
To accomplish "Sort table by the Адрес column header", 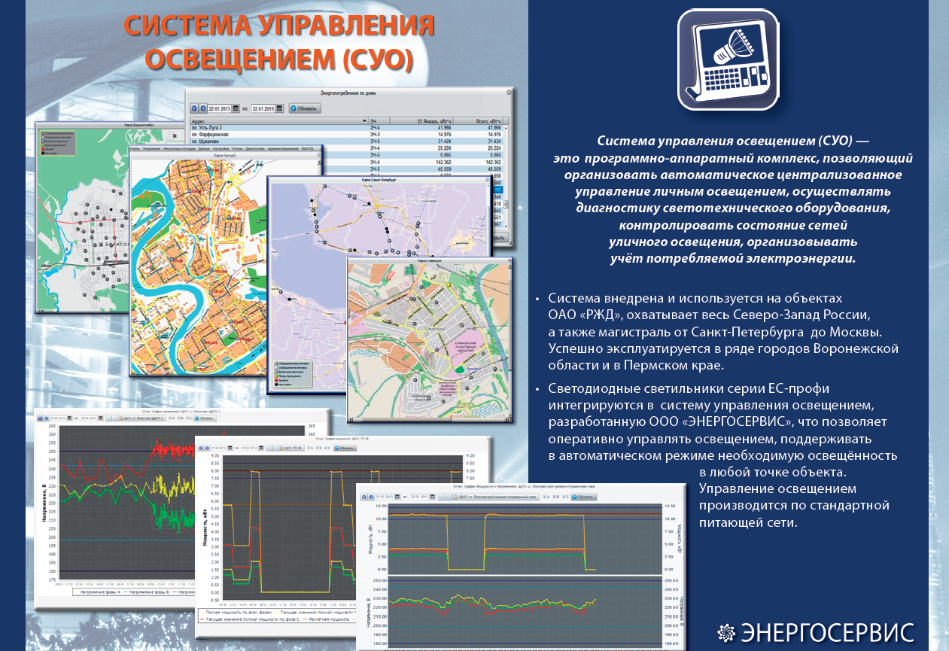I will coord(279,121).
